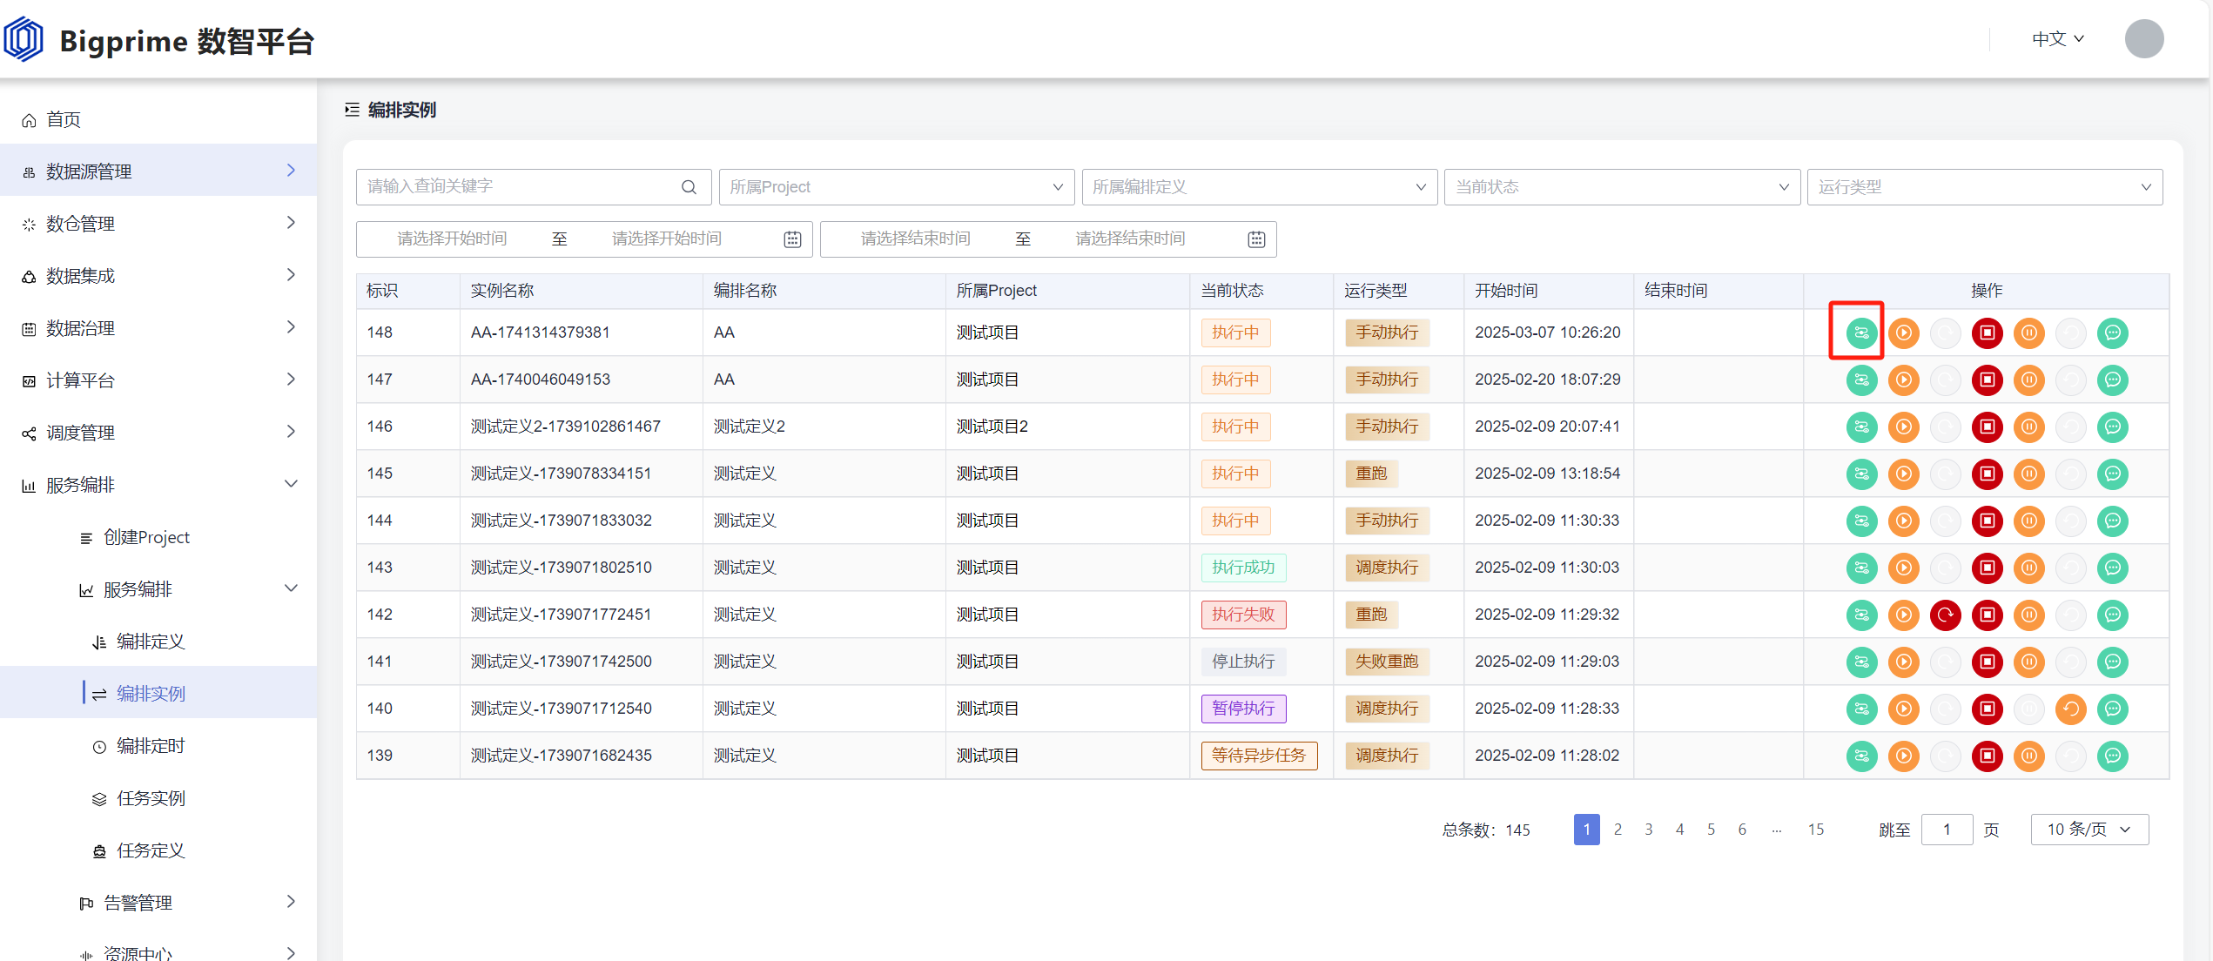Click the green comment icon for row 139
This screenshot has width=2213, height=961.
coord(2112,756)
